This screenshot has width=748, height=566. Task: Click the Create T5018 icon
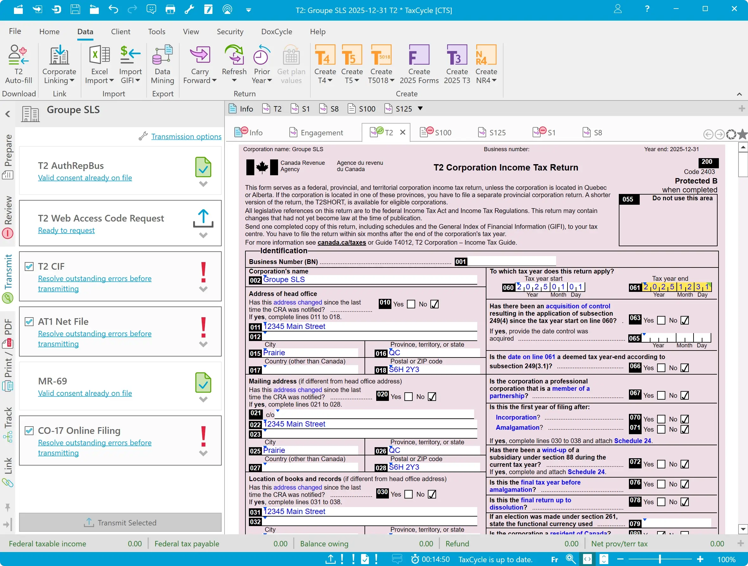coord(381,55)
